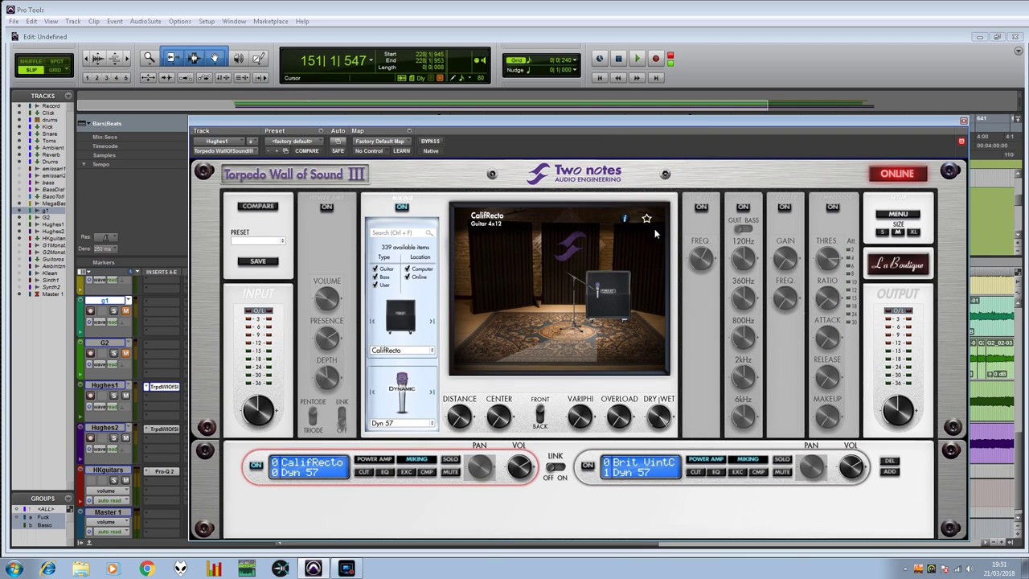
Task: Click the Return to Zero transport button
Action: (600, 78)
